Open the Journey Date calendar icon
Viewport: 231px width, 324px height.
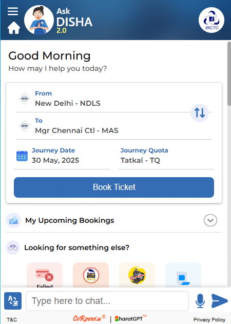tap(22, 156)
